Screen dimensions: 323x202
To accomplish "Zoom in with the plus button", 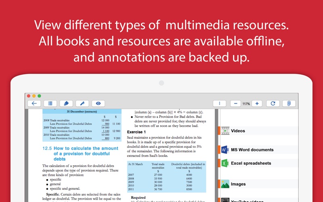I will [x=257, y=103].
